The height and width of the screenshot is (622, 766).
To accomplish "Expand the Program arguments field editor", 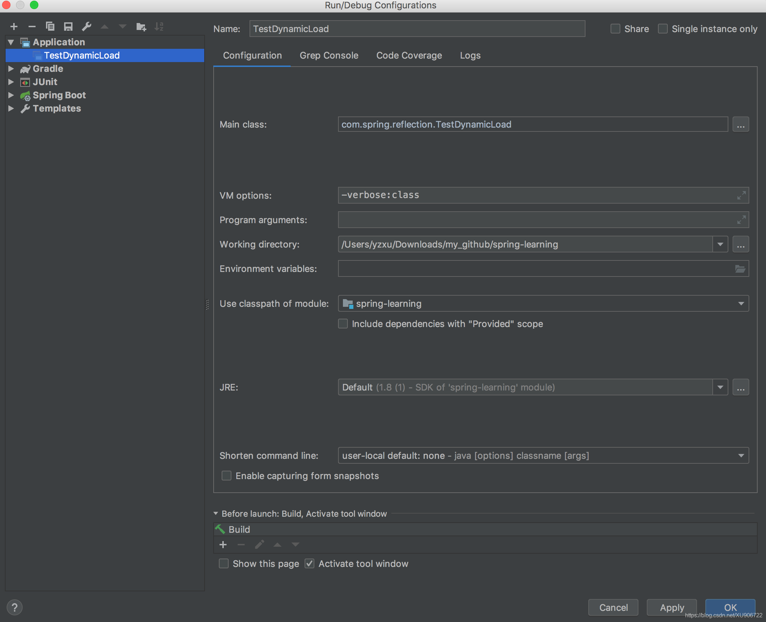I will click(741, 220).
